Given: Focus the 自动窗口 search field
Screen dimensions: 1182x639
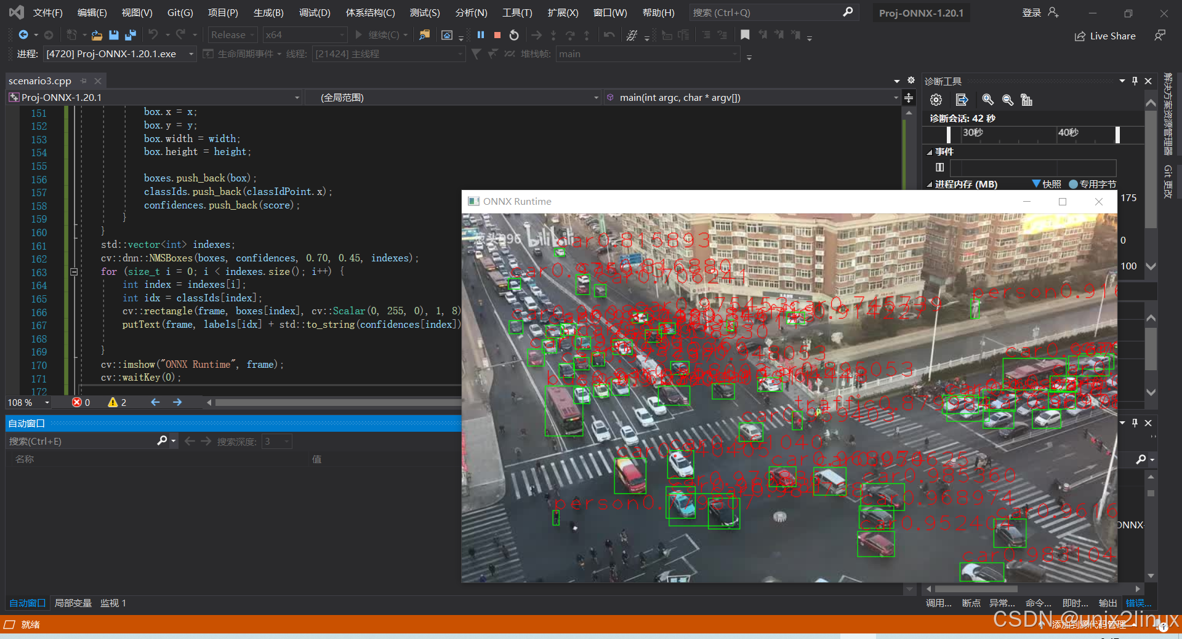Looking at the screenshot, I should (x=82, y=441).
